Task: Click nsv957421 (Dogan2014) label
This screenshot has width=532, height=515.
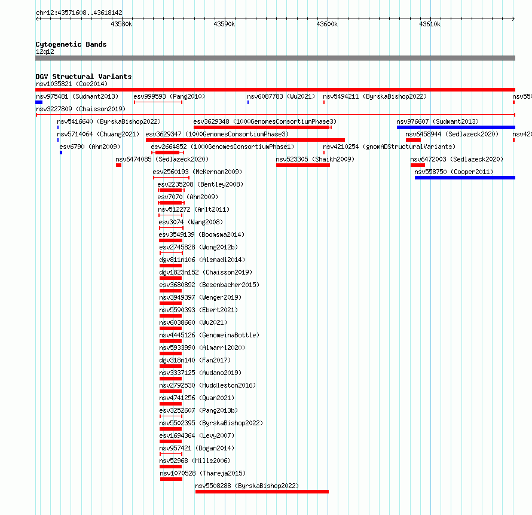Action: 197,448
